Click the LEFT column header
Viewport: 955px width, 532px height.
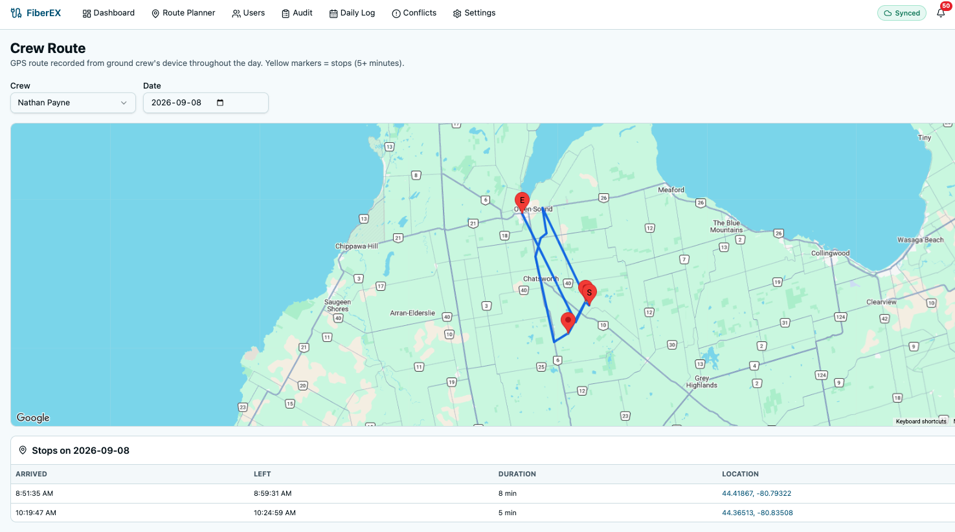coord(262,474)
